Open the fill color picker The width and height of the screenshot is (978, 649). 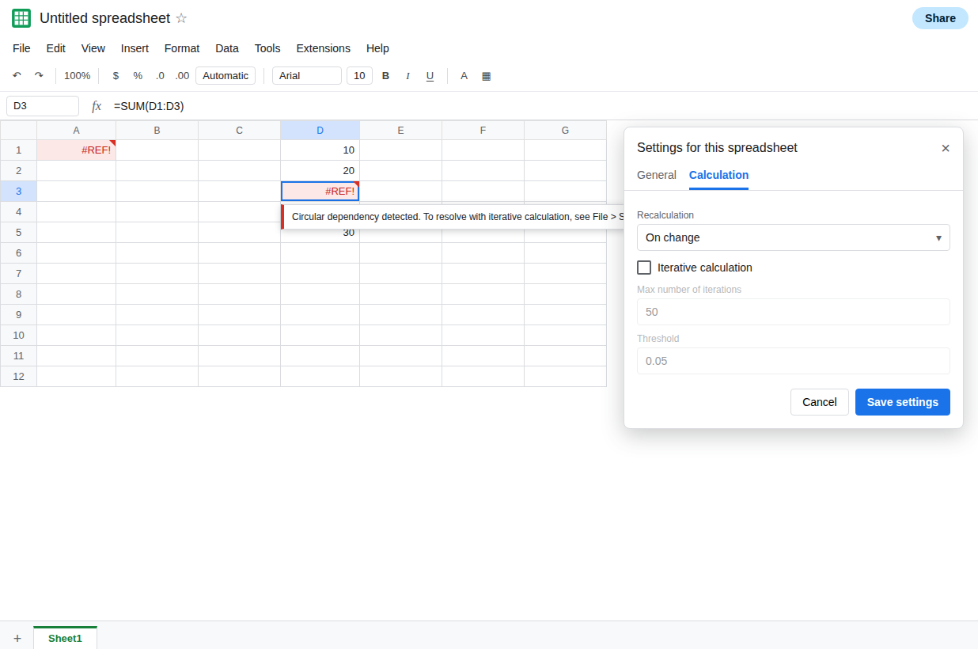click(x=487, y=76)
